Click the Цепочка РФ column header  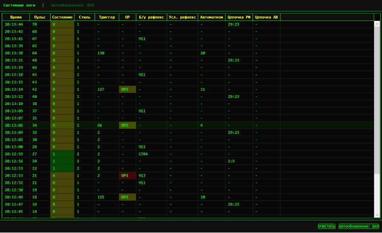click(239, 17)
